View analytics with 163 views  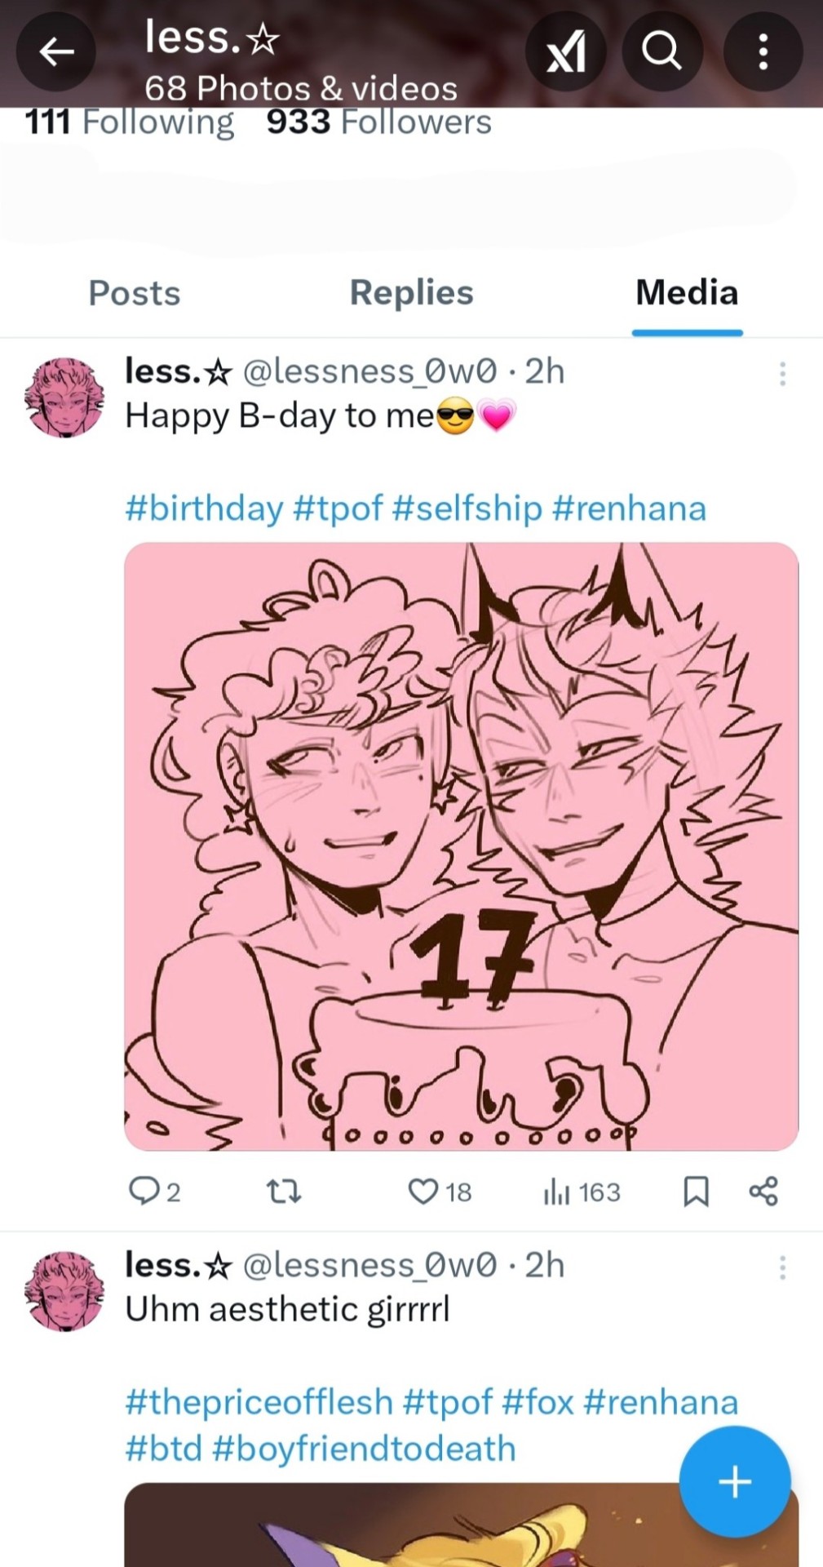(582, 1192)
